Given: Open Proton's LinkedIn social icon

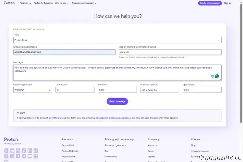Looking at the screenshot, I should point(30,151).
